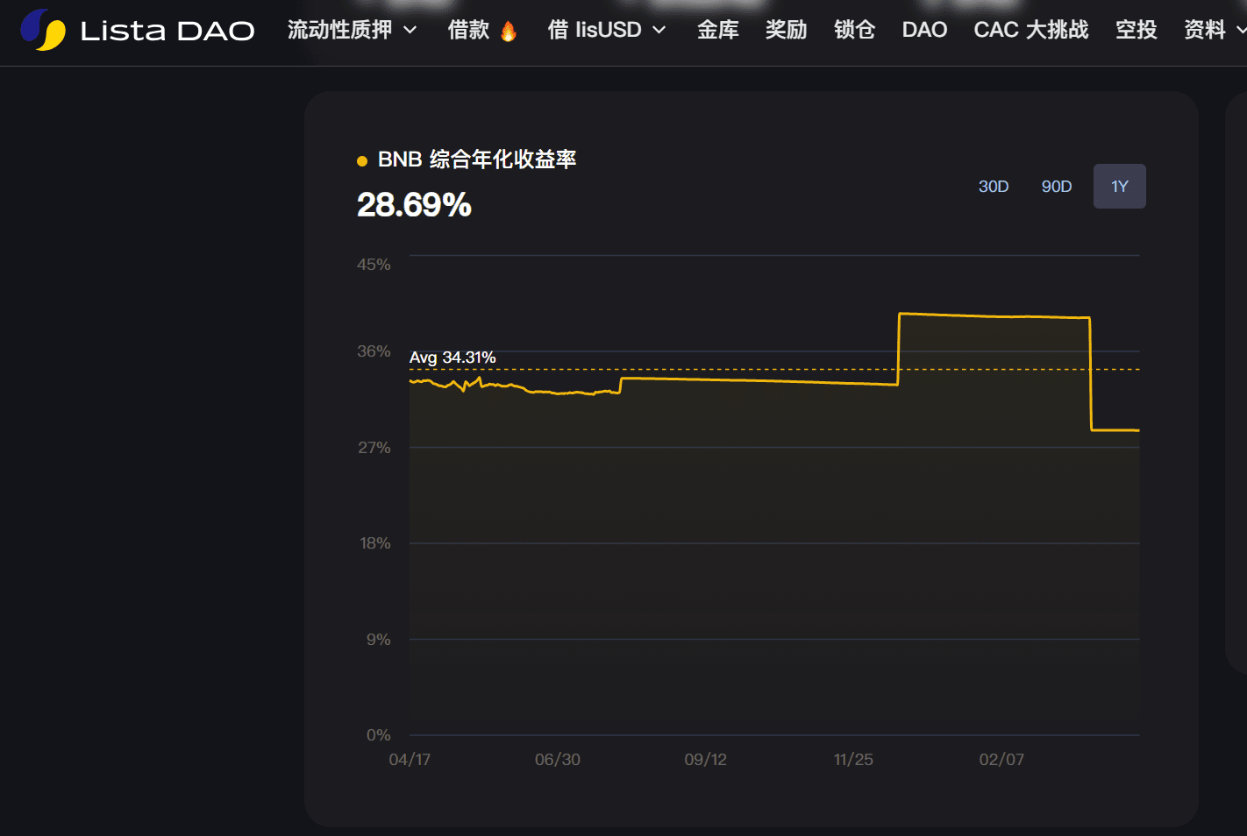Screen dimensions: 1247x836
Task: Select the 30D time range
Action: 994,187
